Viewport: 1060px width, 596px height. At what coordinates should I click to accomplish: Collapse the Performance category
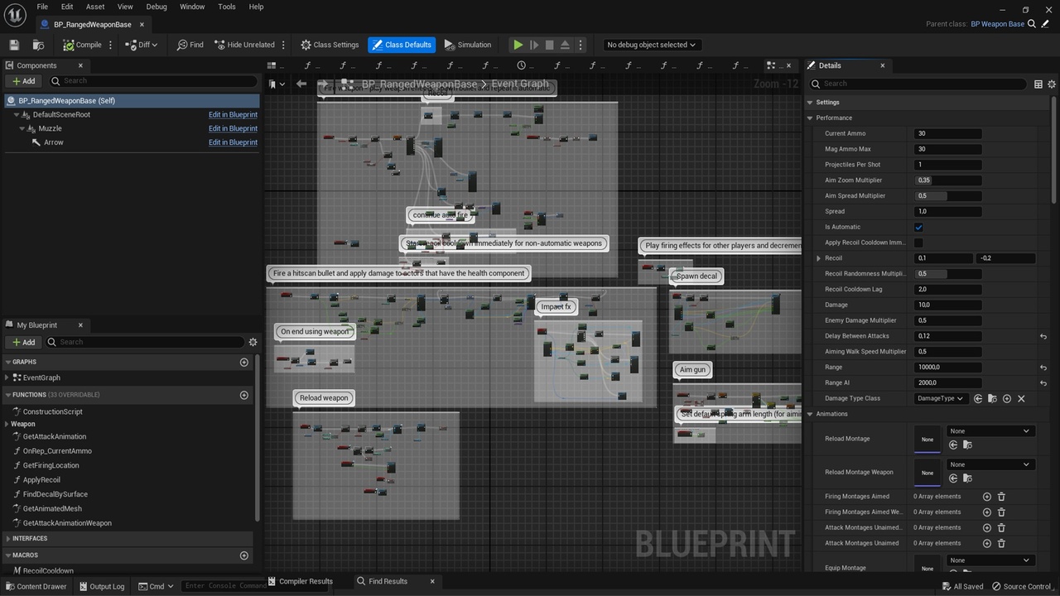pyautogui.click(x=811, y=118)
